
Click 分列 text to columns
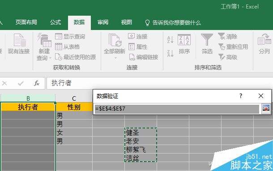click(x=264, y=43)
